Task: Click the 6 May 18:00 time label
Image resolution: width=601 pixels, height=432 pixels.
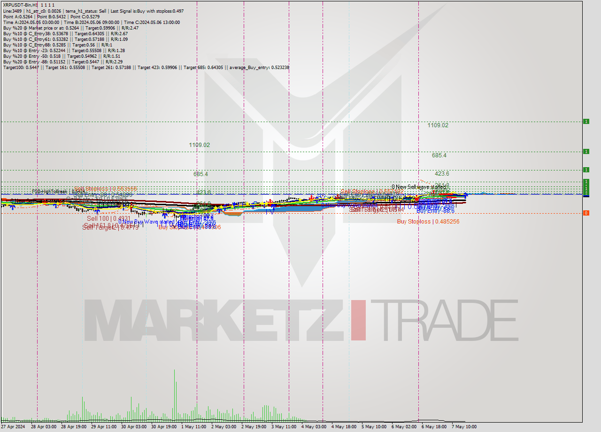Action: (434, 427)
